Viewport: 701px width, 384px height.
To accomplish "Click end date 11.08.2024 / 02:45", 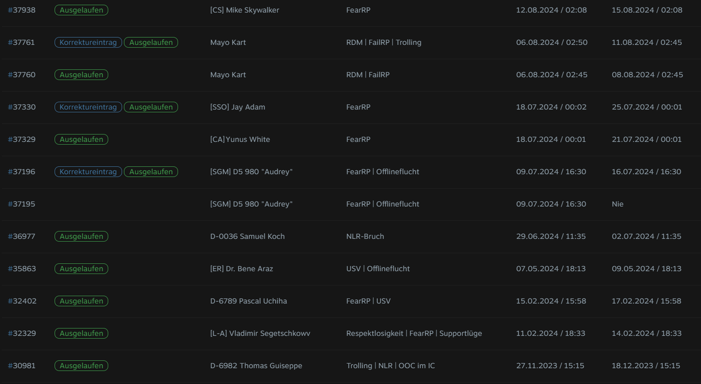I will click(647, 42).
